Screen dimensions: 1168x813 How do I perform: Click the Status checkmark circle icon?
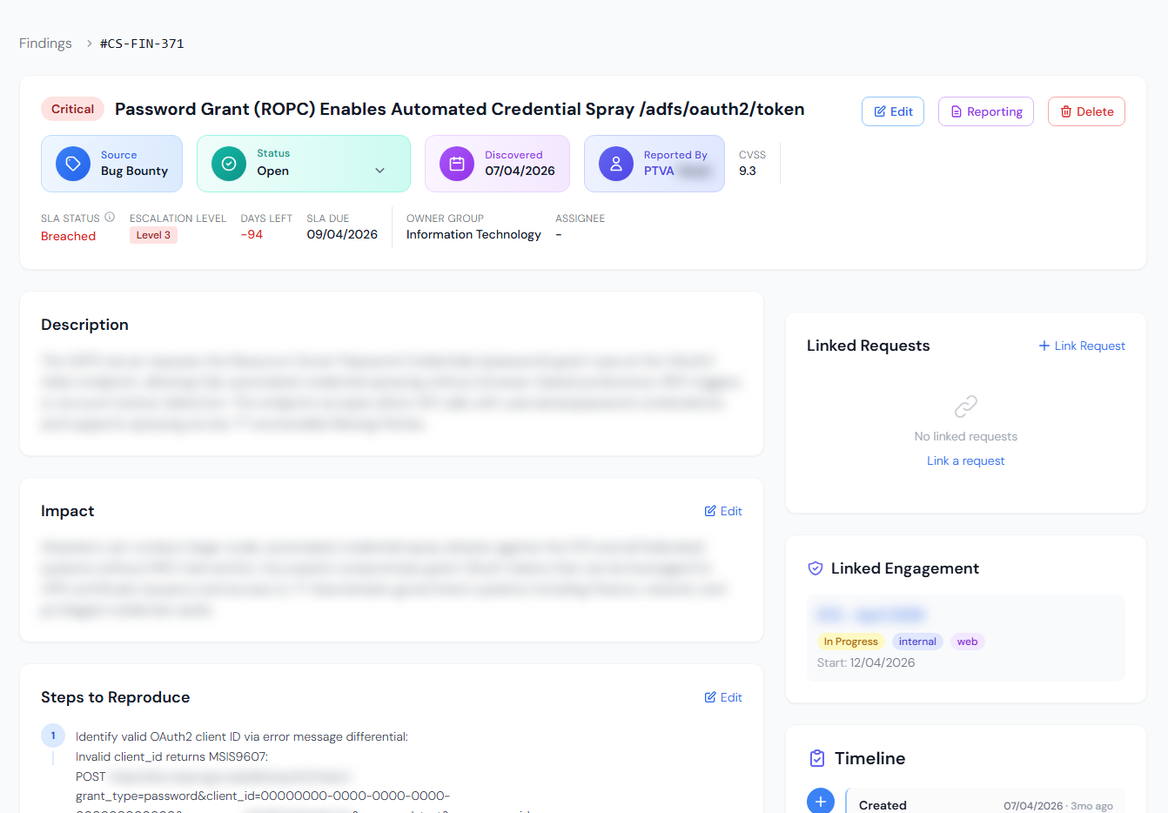coord(229,164)
